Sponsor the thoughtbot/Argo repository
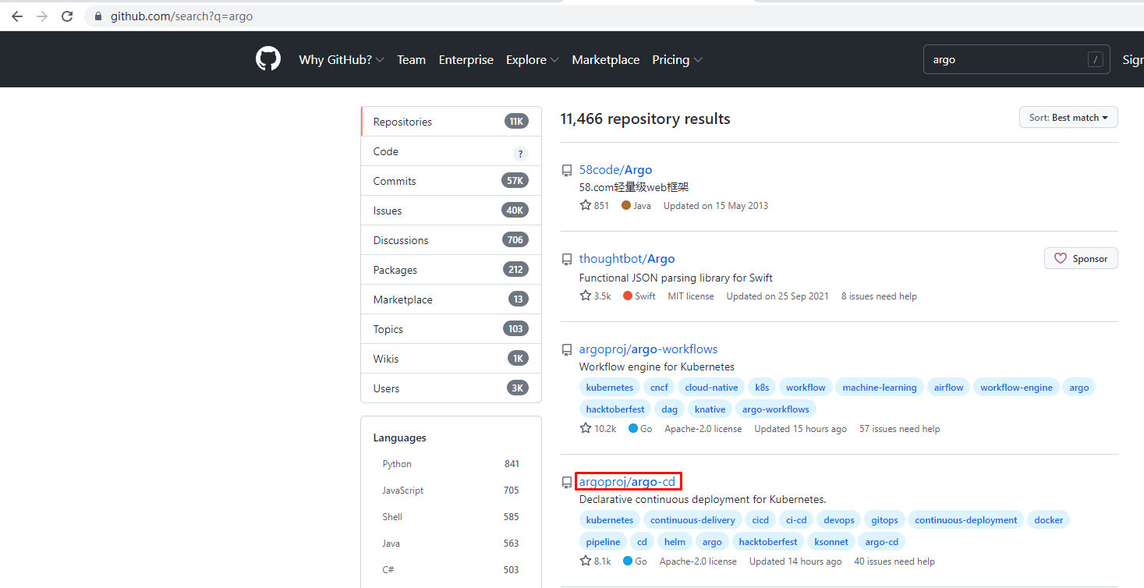The image size is (1144, 588). 1081,258
